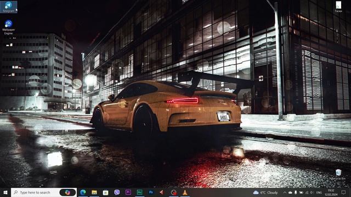Open the network tray icon

tap(307, 192)
